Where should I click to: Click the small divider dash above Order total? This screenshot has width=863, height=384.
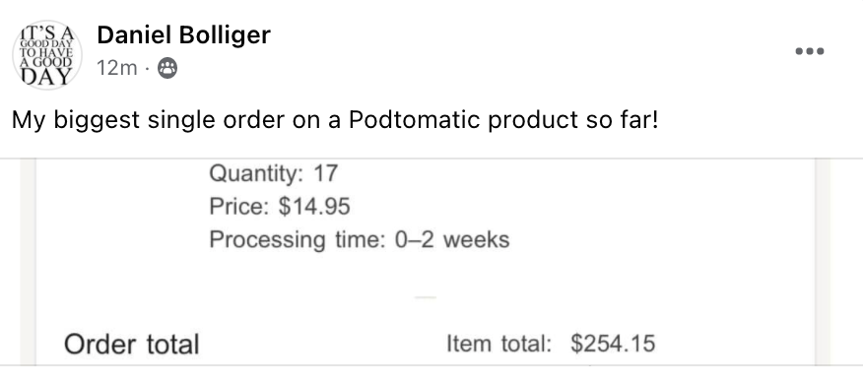(426, 297)
